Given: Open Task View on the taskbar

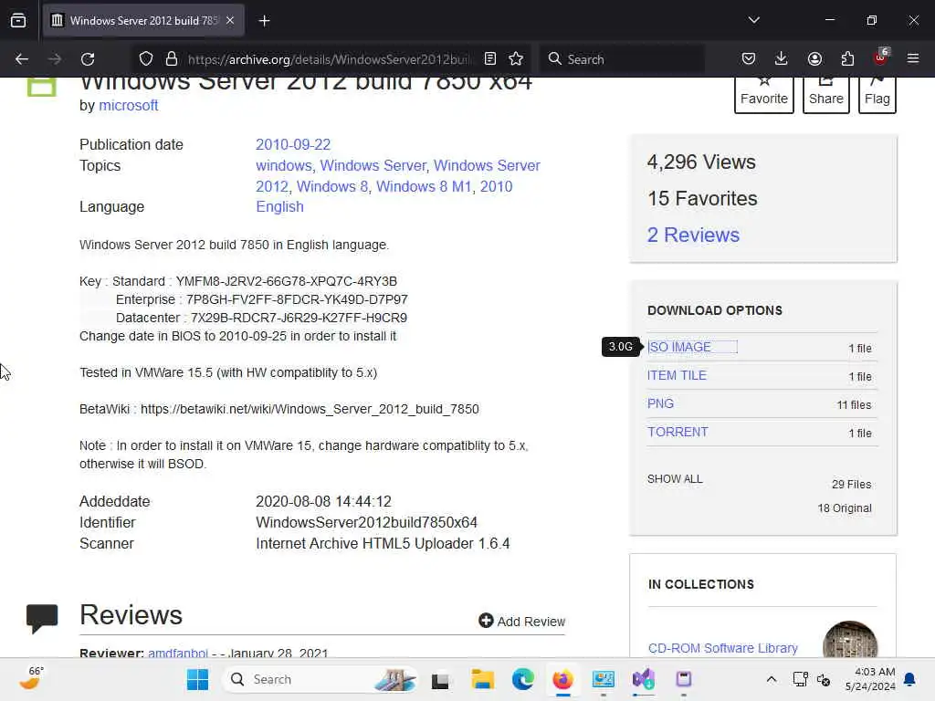Looking at the screenshot, I should (440, 679).
